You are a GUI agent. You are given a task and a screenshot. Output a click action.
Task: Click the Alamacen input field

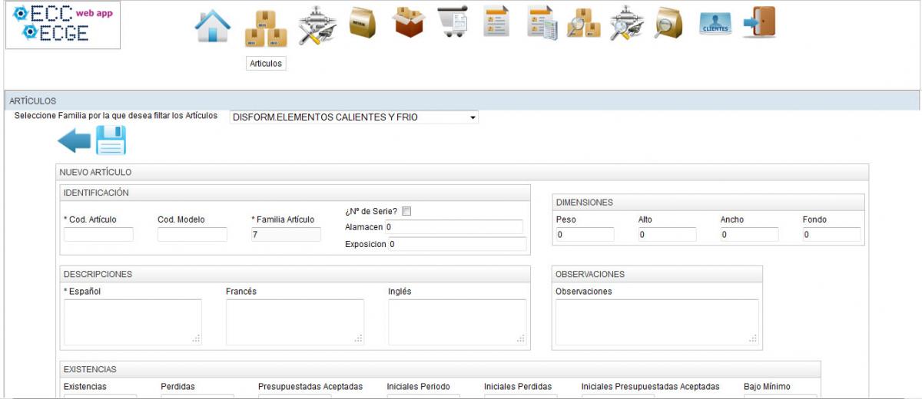453,227
